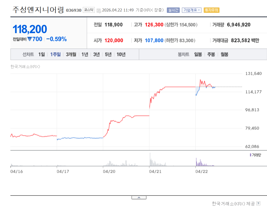Image resolution: width=267 pixels, height=207 pixels.
Task: Click the 실시간 real-time badge
Action: 173,10
